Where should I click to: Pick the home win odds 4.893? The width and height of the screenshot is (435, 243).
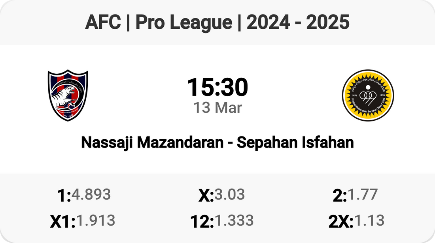click(91, 194)
